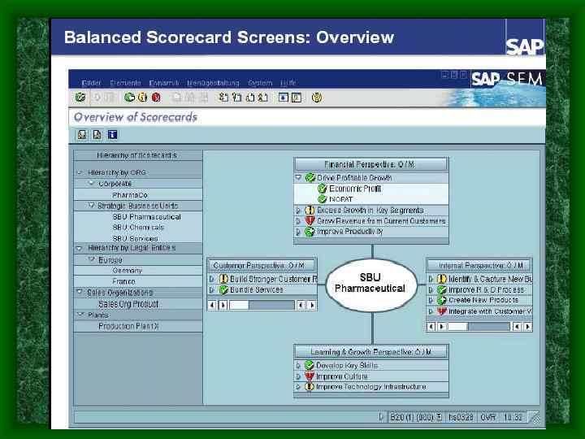Click the green Enter checkmark toolbar icon
The image size is (585, 439).
click(x=80, y=98)
